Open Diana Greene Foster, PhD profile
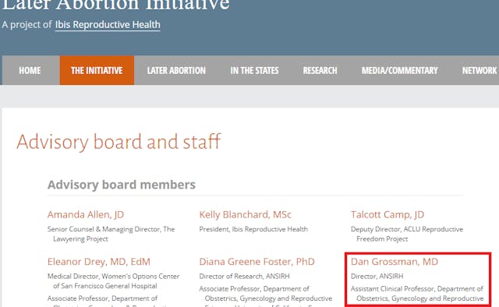 pos(257,262)
